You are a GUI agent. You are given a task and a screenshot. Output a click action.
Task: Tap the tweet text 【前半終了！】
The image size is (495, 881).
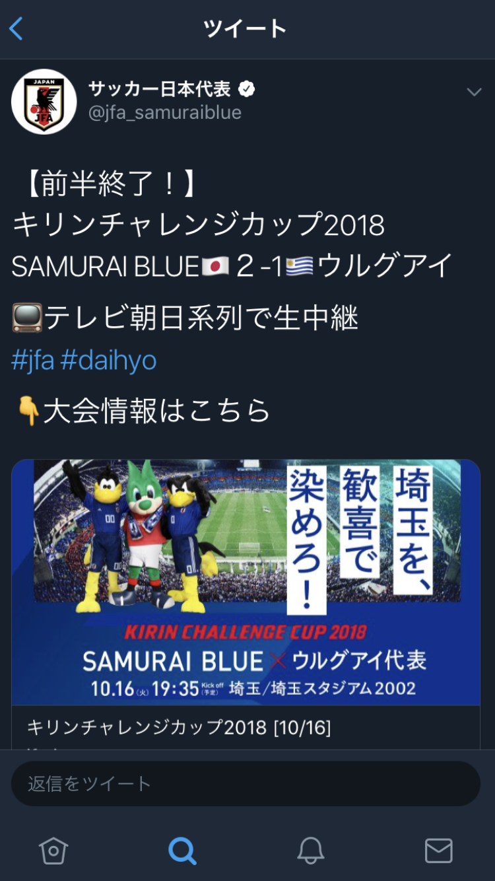[x=106, y=186]
